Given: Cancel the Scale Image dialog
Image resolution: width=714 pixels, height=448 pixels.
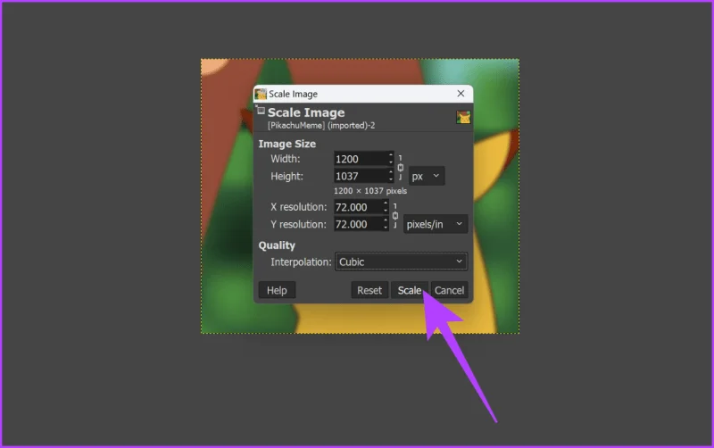Looking at the screenshot, I should pos(449,290).
